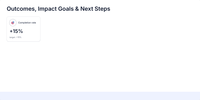Image resolution: width=200 pixels, height=100 pixels.
Task: Open the Completion rate card icon
Action: point(13,23)
